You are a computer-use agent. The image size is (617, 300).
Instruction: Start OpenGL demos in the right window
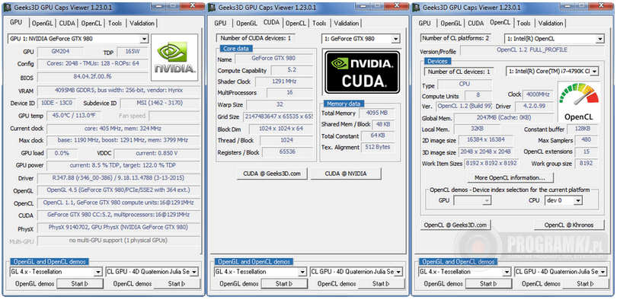[488, 283]
